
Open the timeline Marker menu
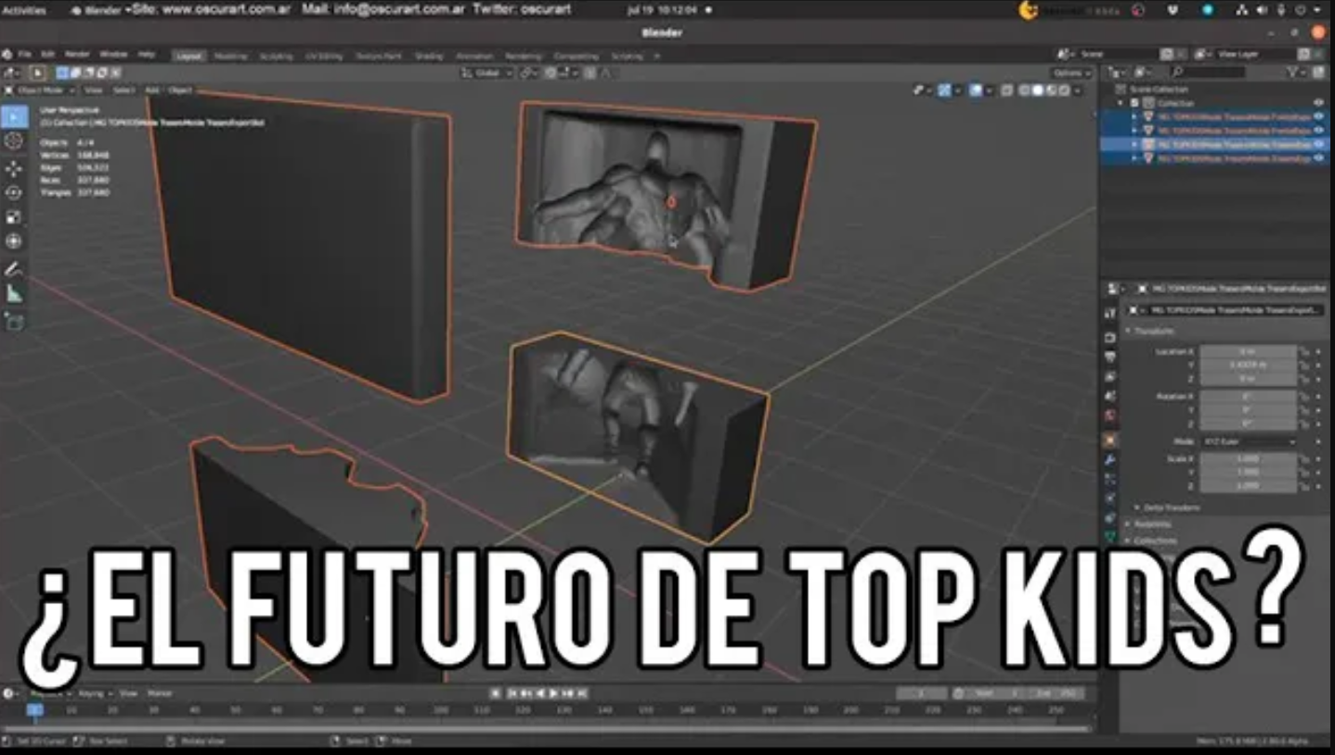pyautogui.click(x=160, y=693)
